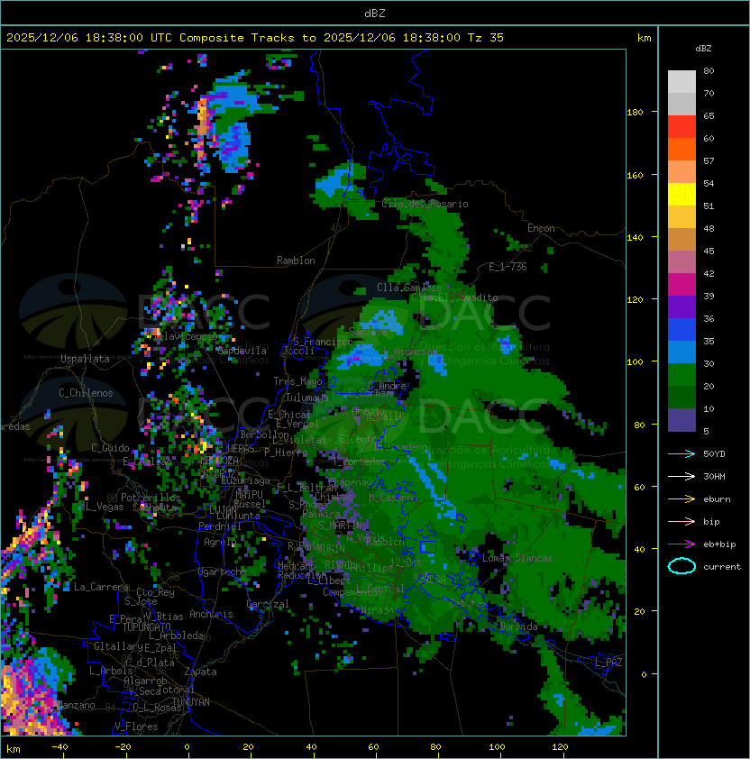Screen dimensions: 750x759
Task: Click the C_Guido place label
Action: pos(110,448)
